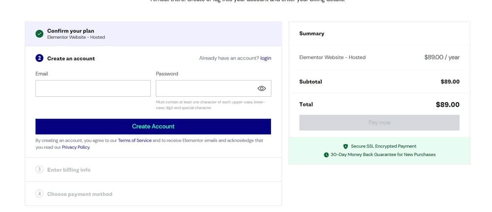Focus the Email input field
Image resolution: width=492 pixels, height=212 pixels.
coord(93,88)
